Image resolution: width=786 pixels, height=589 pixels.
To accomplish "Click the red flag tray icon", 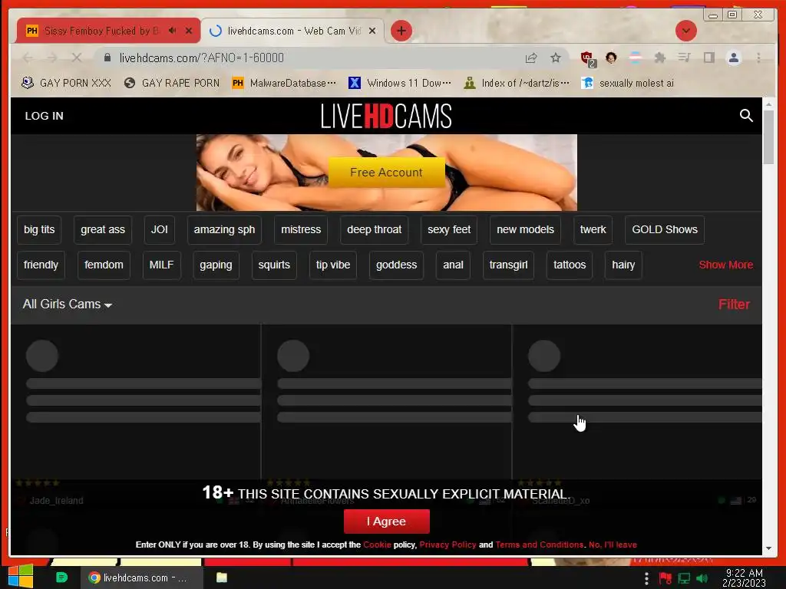I will point(665,578).
